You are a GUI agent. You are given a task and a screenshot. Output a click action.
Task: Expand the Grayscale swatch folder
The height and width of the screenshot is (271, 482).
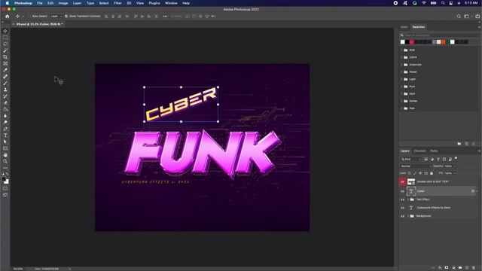click(401, 65)
